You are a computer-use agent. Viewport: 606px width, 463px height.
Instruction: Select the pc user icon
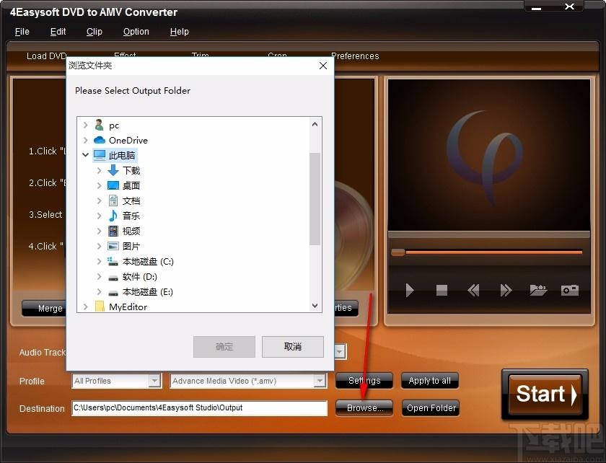[x=100, y=125]
